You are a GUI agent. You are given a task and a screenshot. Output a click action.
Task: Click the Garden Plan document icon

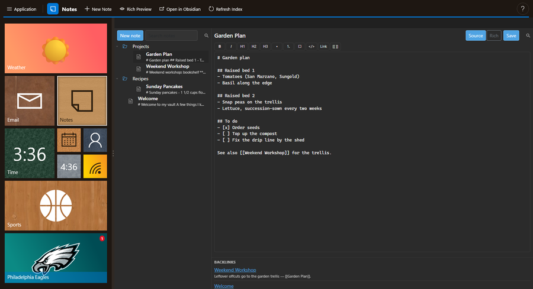click(139, 57)
